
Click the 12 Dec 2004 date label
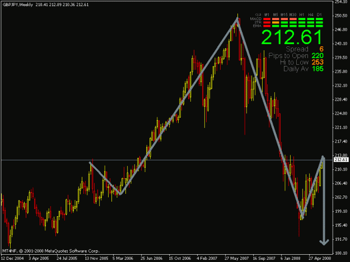pyautogui.click(x=12, y=259)
